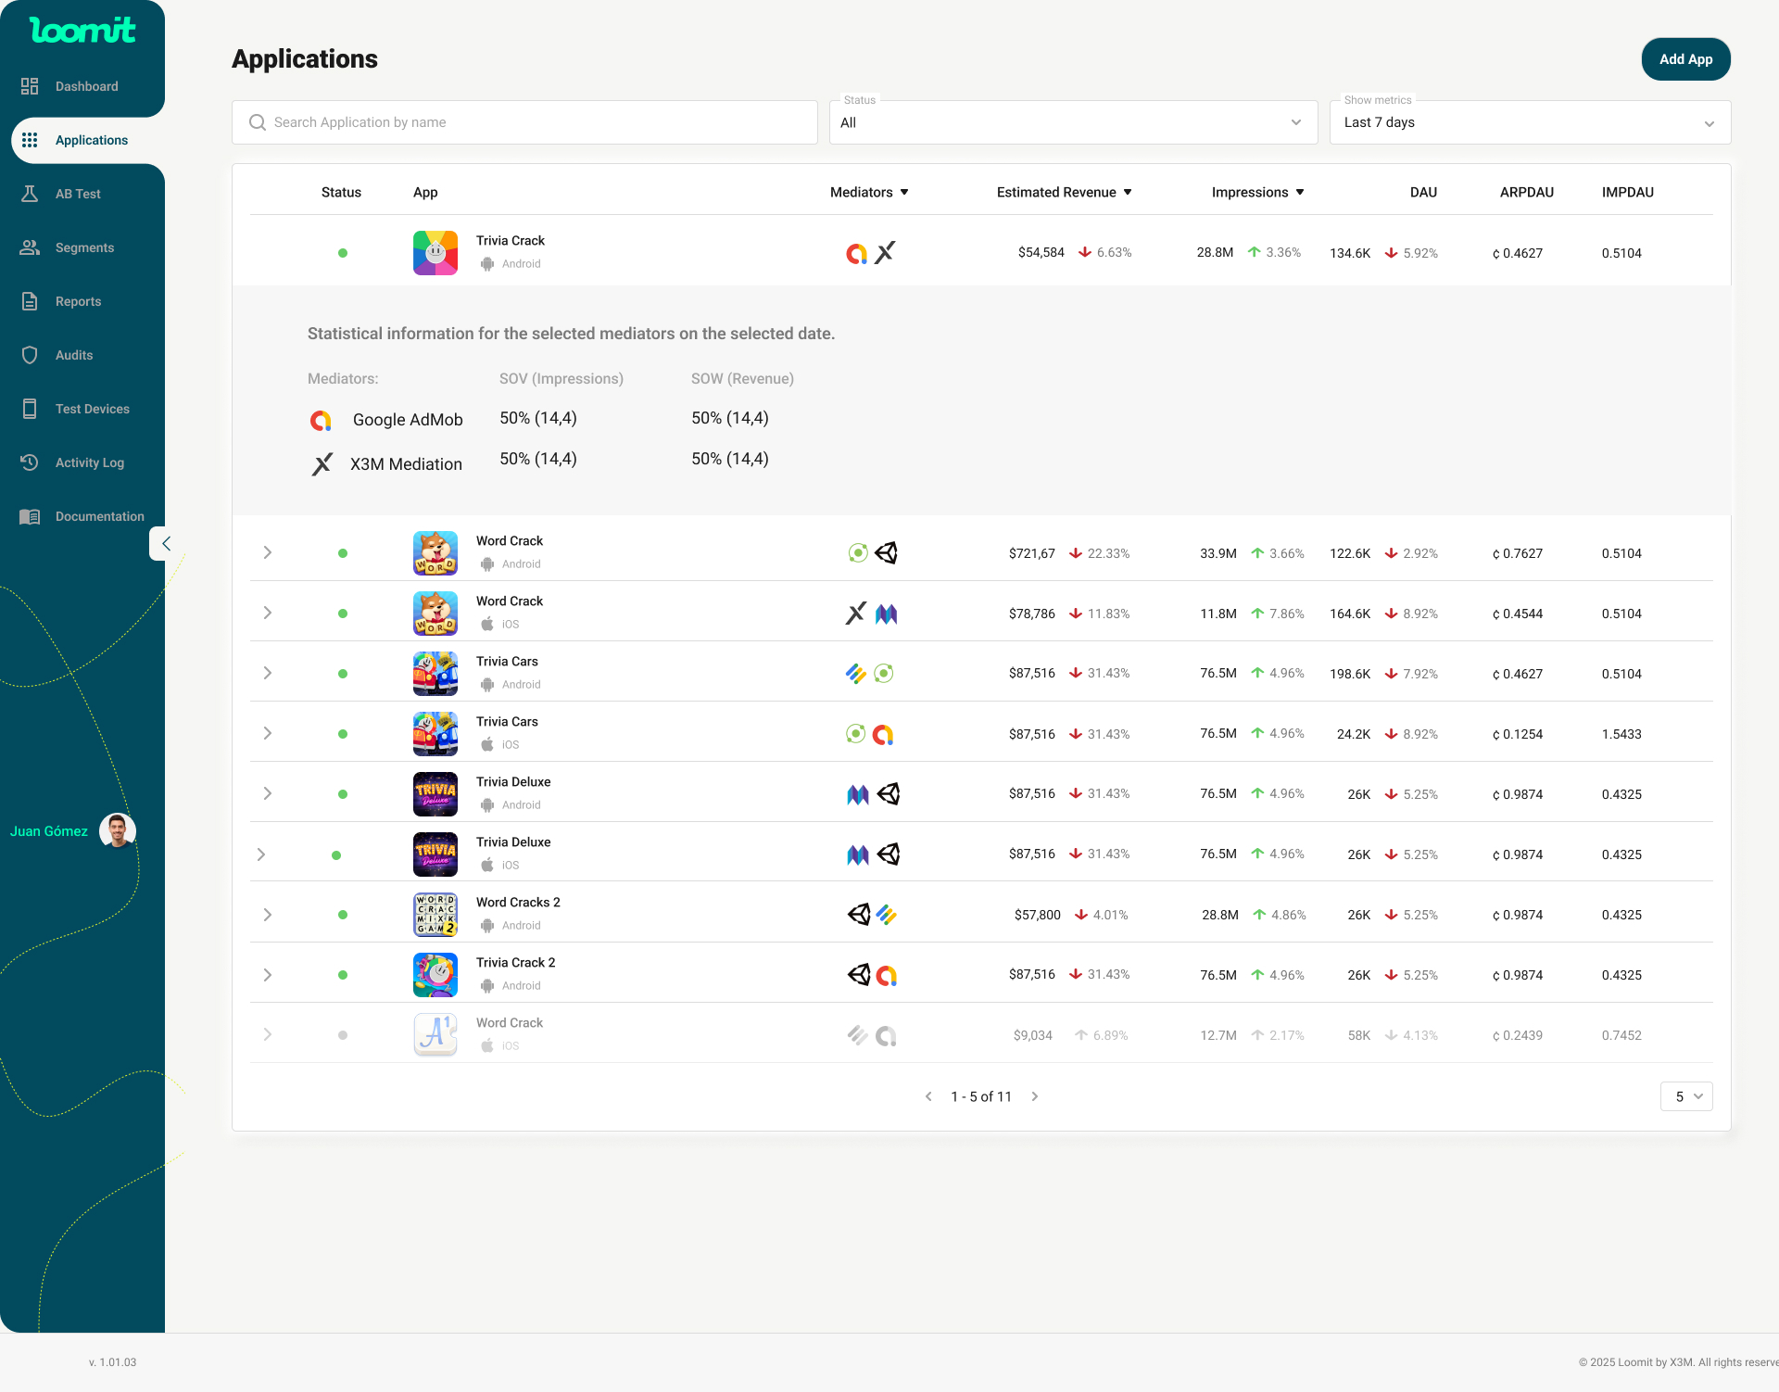Expand the Trivia Crack 2 row
The height and width of the screenshot is (1392, 1779).
[x=267, y=975]
